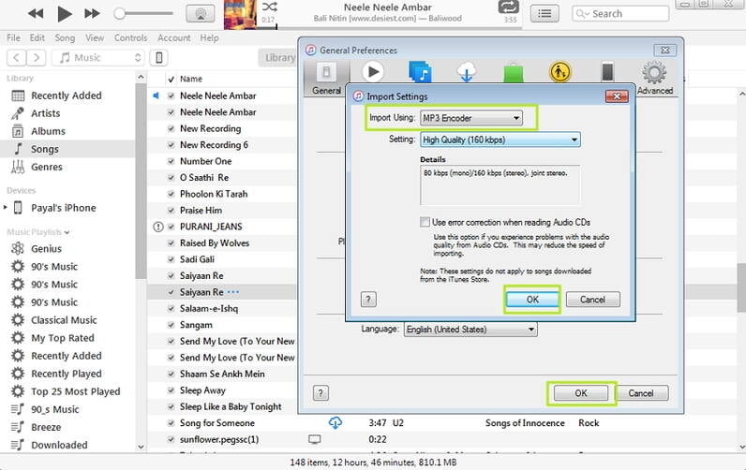Go back with the left arrow
Image resolution: width=746 pixels, height=470 pixels.
(x=17, y=58)
